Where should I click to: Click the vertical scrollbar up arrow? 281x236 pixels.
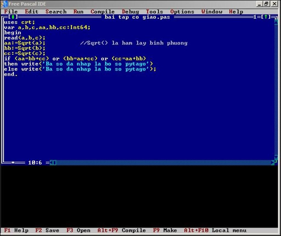point(276,22)
